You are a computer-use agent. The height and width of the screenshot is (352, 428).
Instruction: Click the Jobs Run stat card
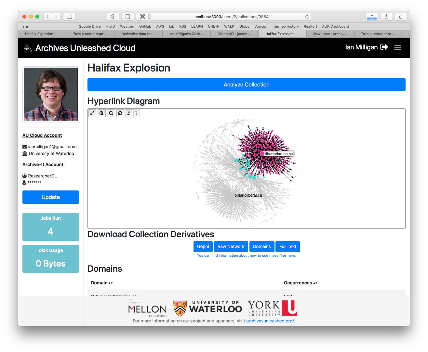point(51,227)
